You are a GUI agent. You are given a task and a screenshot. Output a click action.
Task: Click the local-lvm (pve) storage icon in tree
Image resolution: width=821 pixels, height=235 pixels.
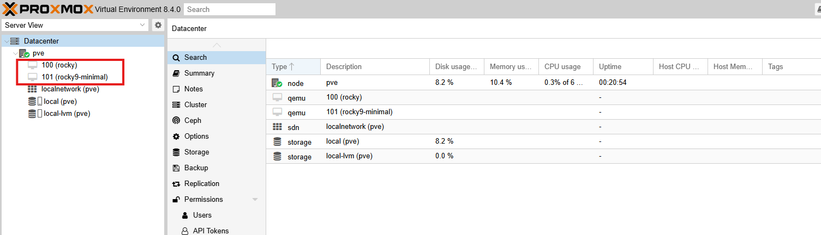tap(33, 114)
